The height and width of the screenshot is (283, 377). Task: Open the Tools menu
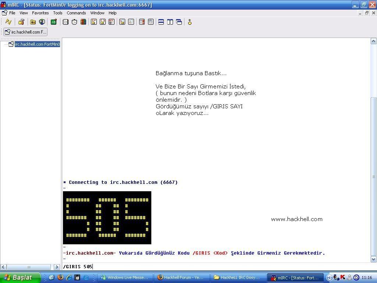pyautogui.click(x=58, y=13)
